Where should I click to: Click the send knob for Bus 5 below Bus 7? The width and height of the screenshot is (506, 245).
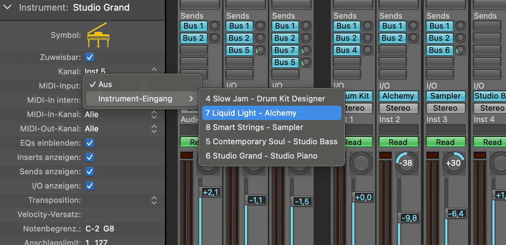(306, 62)
